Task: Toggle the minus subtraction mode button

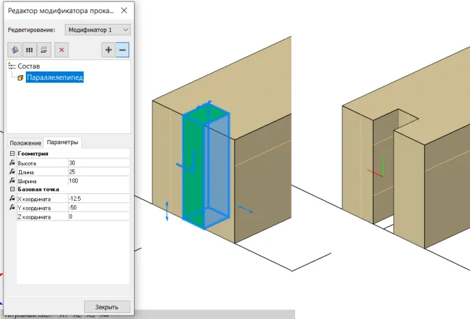Action: tap(123, 50)
